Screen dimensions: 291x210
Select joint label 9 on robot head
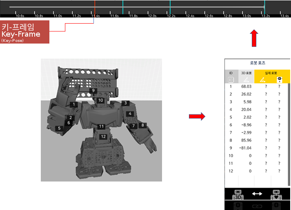point(93,90)
